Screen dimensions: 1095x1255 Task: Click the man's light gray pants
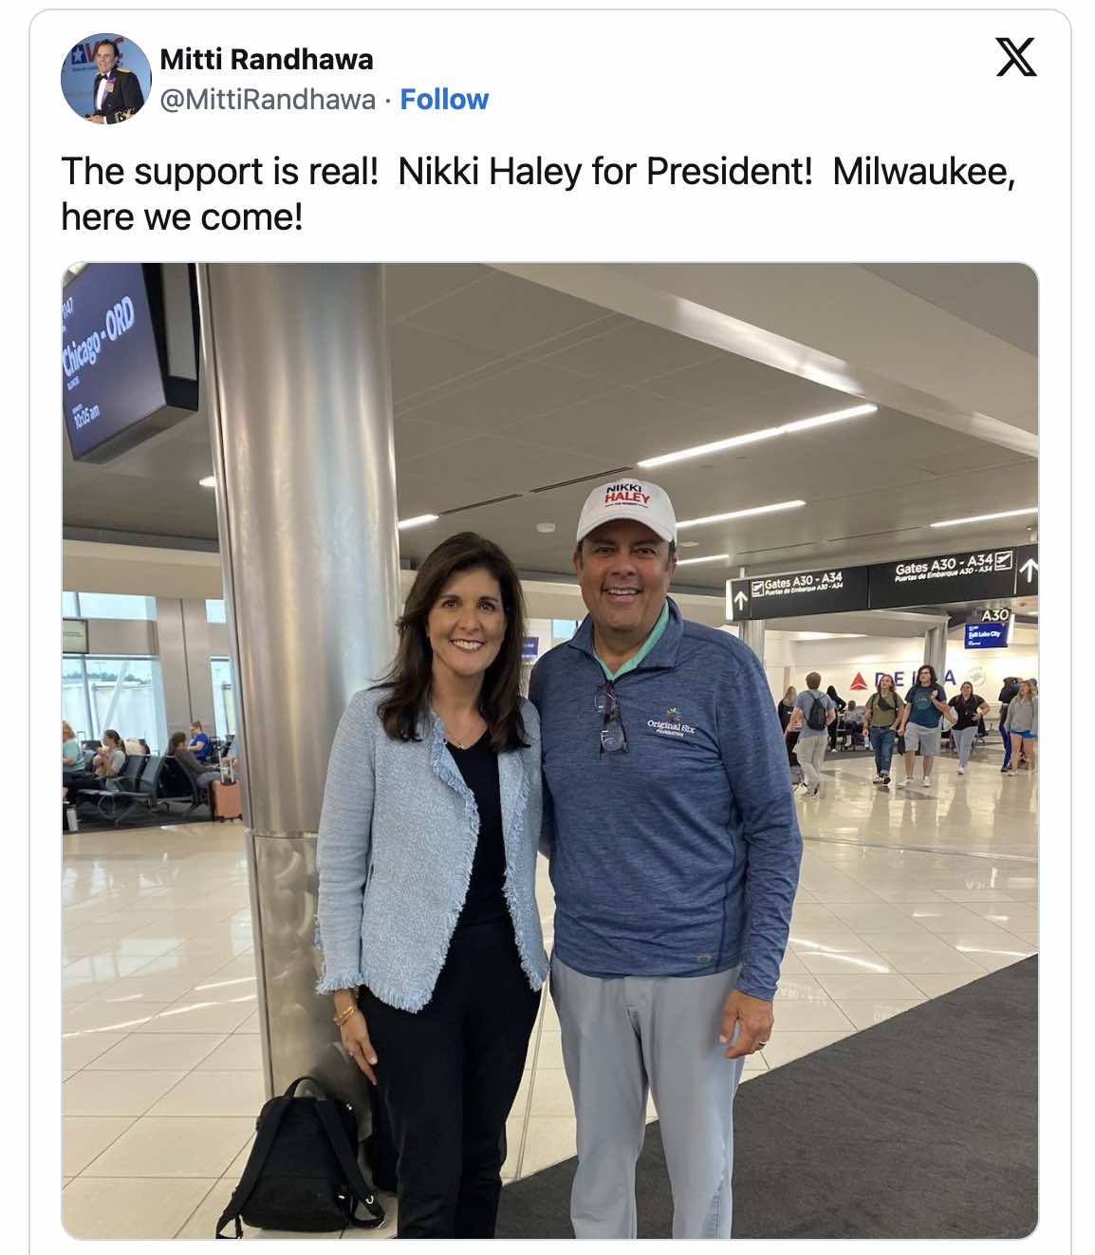click(x=645, y=1092)
